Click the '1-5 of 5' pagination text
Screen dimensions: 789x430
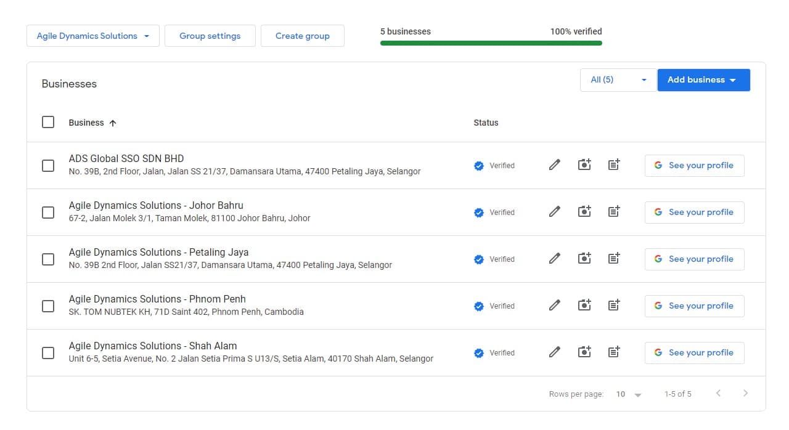pos(678,394)
